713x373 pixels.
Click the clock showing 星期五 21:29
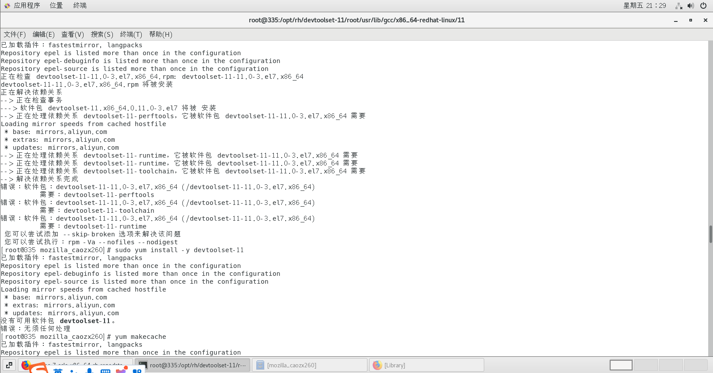[x=644, y=6]
